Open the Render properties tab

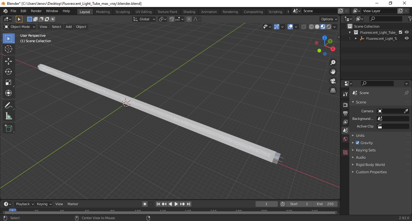[x=345, y=105]
